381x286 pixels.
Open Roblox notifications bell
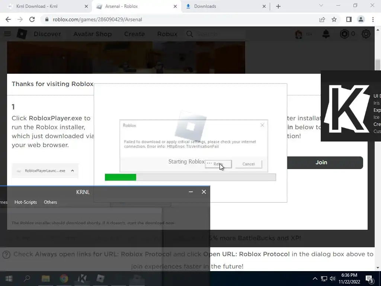click(326, 34)
